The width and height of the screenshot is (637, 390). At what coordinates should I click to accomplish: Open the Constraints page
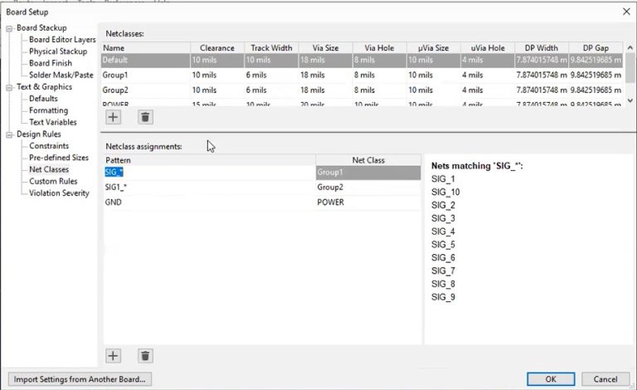click(49, 146)
